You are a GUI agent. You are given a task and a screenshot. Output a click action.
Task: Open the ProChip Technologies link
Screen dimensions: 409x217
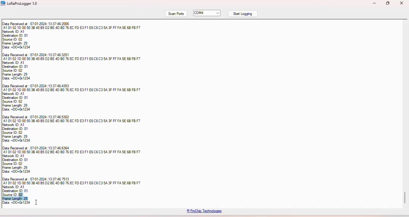pos(204,211)
